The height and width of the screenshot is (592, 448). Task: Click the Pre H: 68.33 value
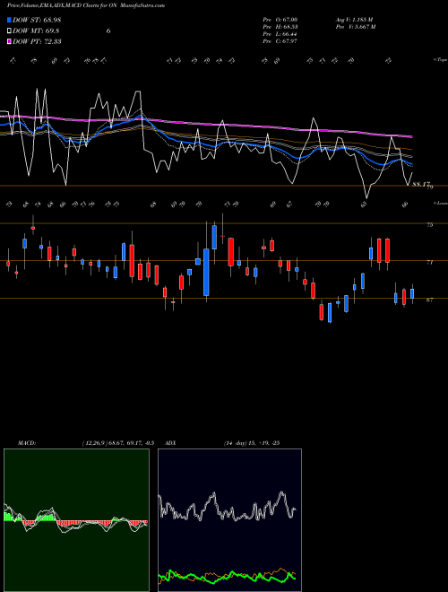click(x=280, y=27)
